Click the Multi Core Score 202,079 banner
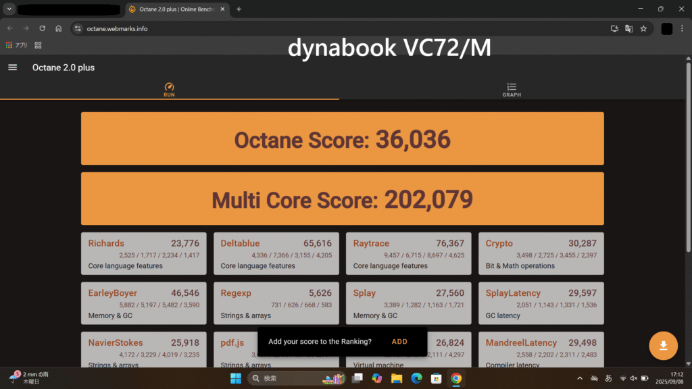The width and height of the screenshot is (692, 389). (x=343, y=199)
